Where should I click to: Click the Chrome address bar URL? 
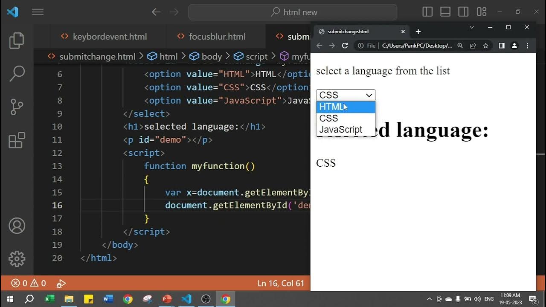(x=417, y=46)
